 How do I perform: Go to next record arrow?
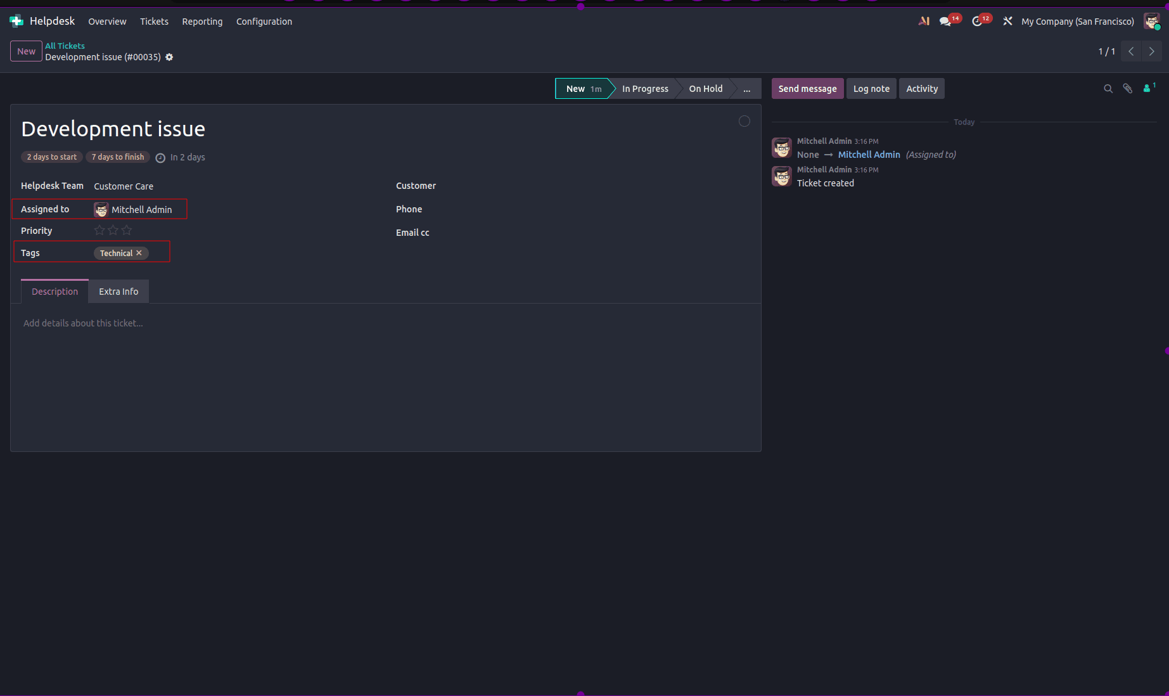coord(1152,51)
